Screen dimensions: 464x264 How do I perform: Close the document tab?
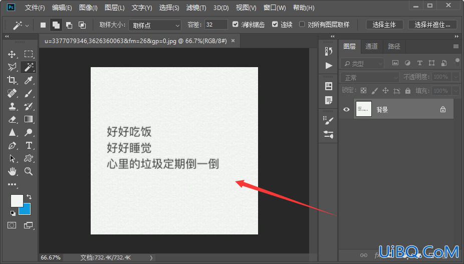click(x=233, y=41)
